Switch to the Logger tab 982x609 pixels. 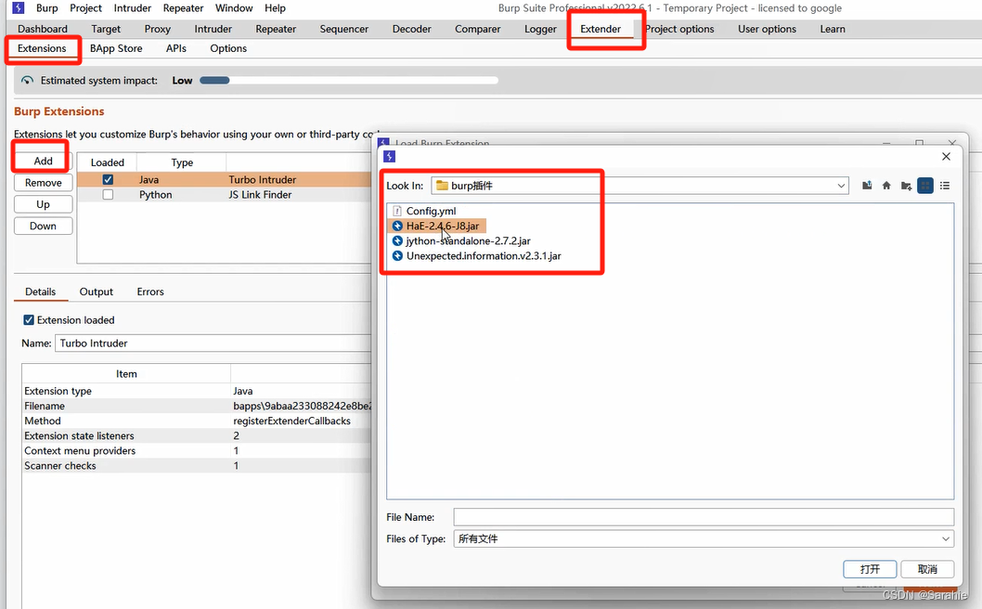click(540, 29)
